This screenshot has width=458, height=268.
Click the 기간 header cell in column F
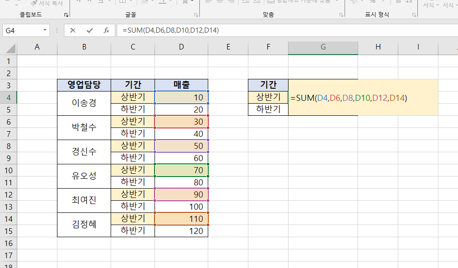268,85
